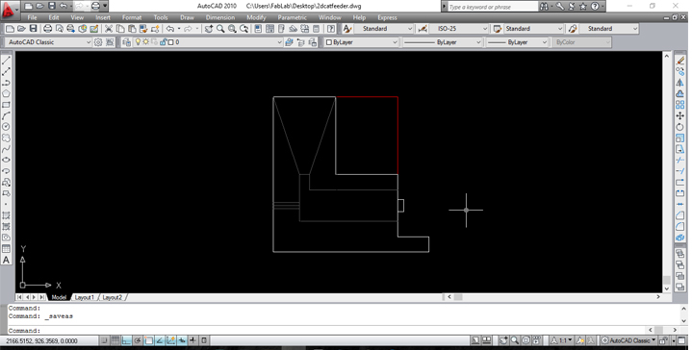The image size is (692, 350).
Task: Open the Parametric menu
Action: click(x=293, y=17)
